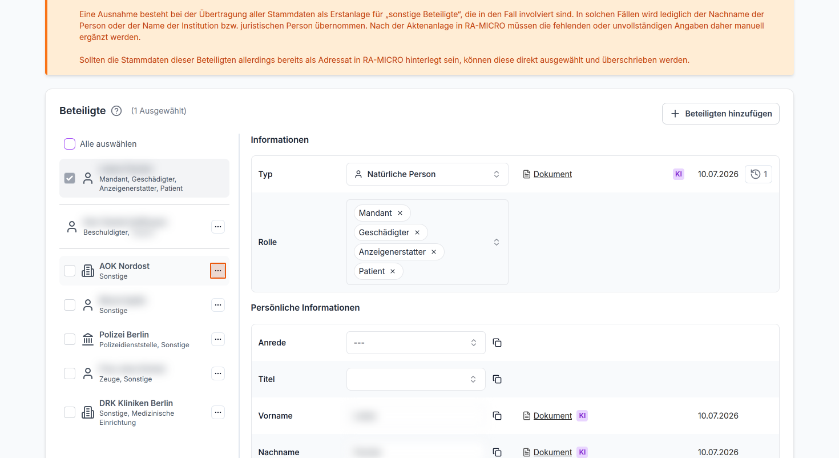Remove the Geschädigter role tag

417,232
